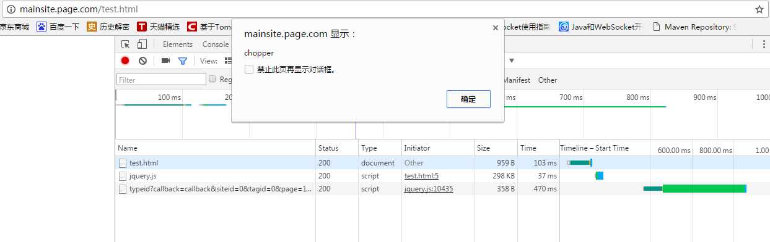Screen dimensions: 770x242
Task: Sort requests by Type column
Action: 380,148
